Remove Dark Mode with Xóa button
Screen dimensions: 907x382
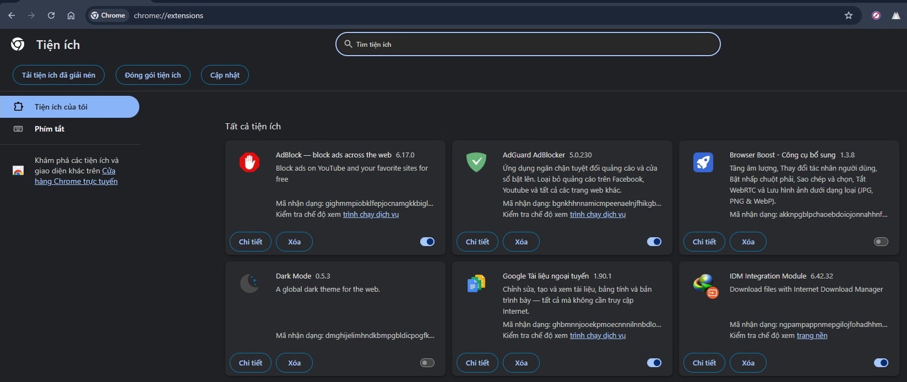tap(294, 363)
